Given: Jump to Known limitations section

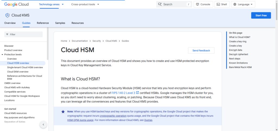Looking at the screenshot, I should pyautogui.click(x=238, y=63).
